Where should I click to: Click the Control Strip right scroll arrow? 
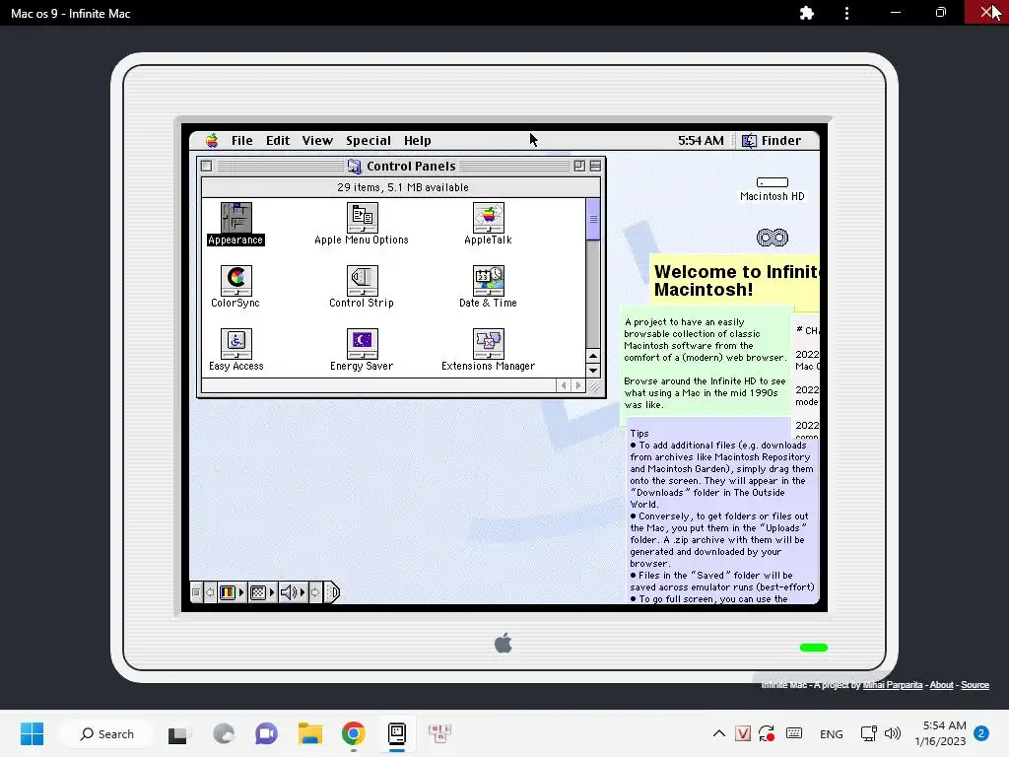coord(315,592)
